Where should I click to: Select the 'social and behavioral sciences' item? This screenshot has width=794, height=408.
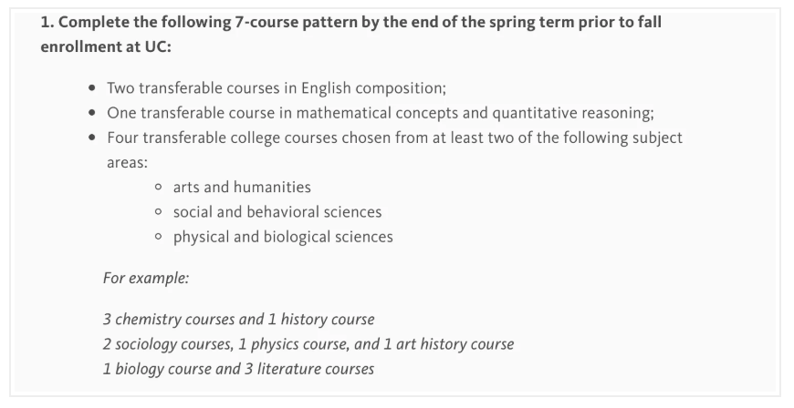point(277,212)
